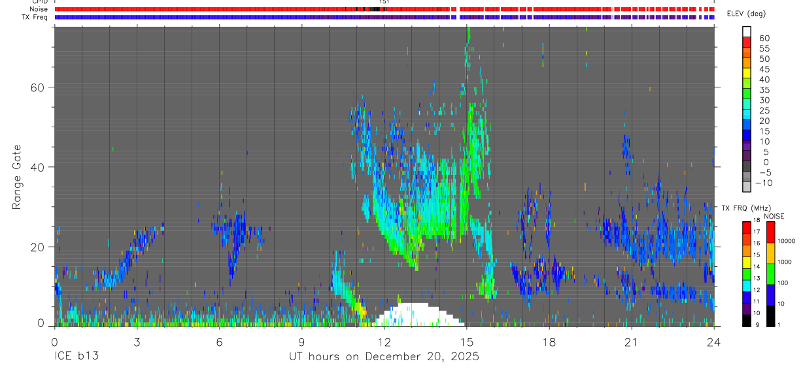Click the 'NOISE' color bar title

pyautogui.click(x=774, y=216)
